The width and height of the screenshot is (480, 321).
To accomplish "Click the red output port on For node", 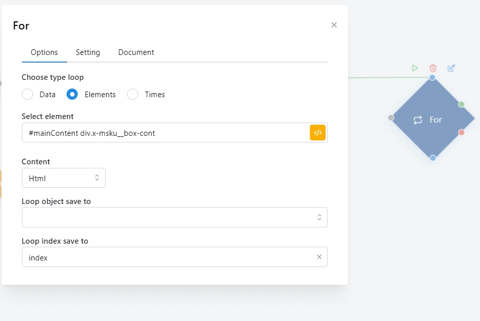I will 461,132.
